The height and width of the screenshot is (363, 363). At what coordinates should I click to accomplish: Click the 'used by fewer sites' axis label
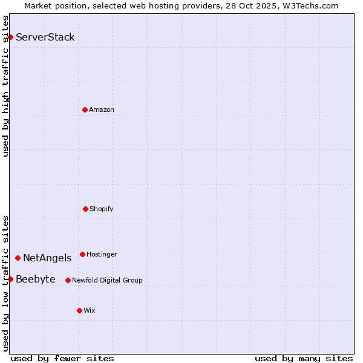tap(62, 358)
